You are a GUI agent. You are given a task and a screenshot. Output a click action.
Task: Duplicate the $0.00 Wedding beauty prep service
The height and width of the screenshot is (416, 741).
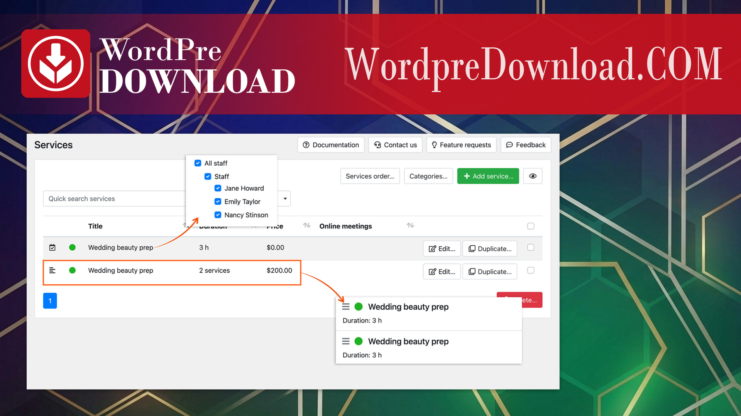click(490, 249)
